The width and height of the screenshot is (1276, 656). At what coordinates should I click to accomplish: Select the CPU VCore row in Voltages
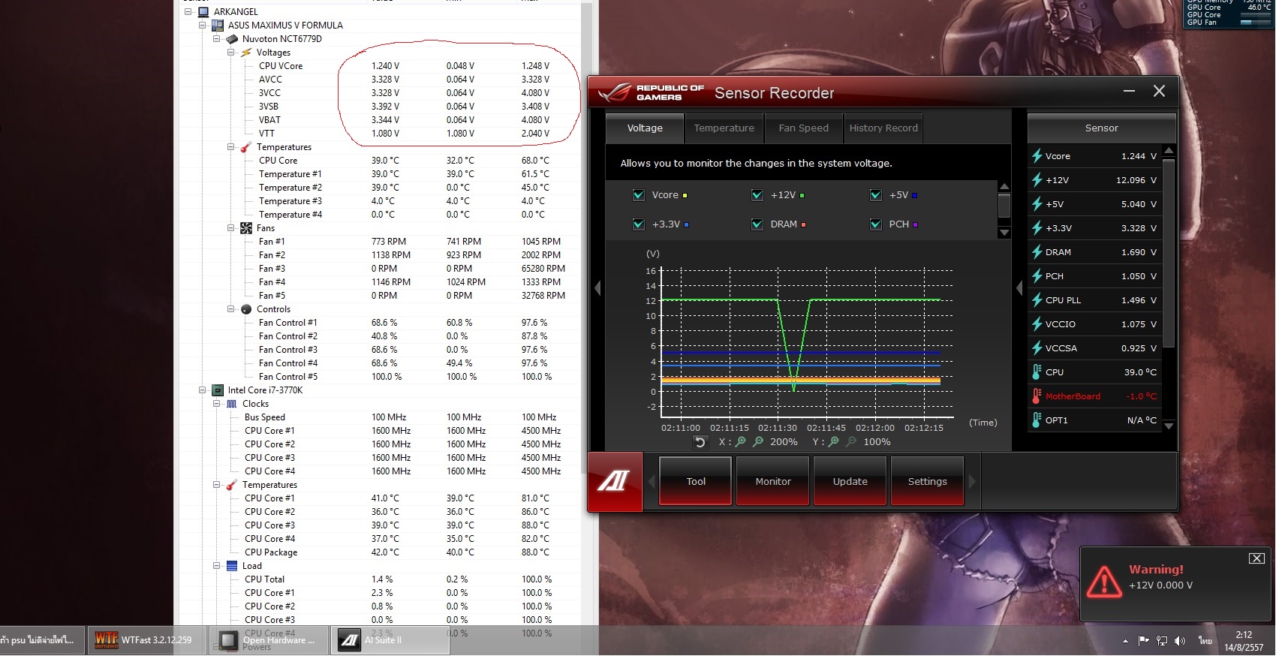click(380, 66)
